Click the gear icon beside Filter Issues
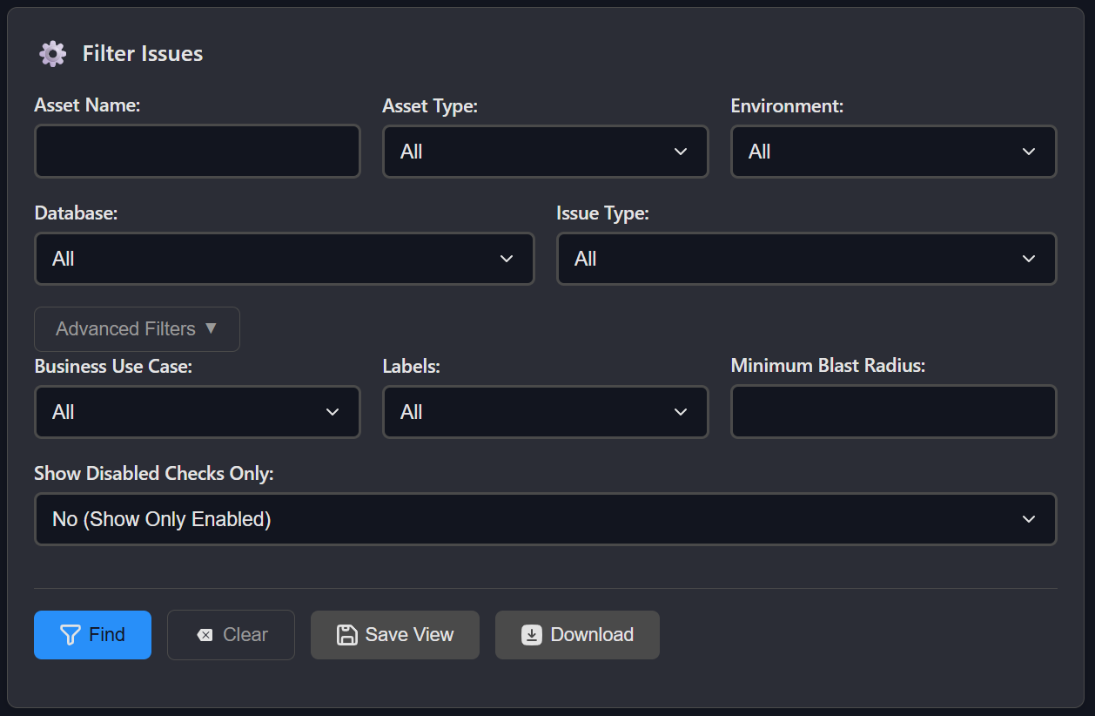The height and width of the screenshot is (716, 1095). (x=52, y=54)
